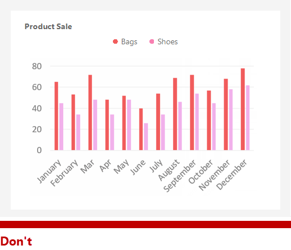Image resolution: width=291 pixels, height=250 pixels.
Task: Click the September Bags bar
Action: [x=192, y=113]
